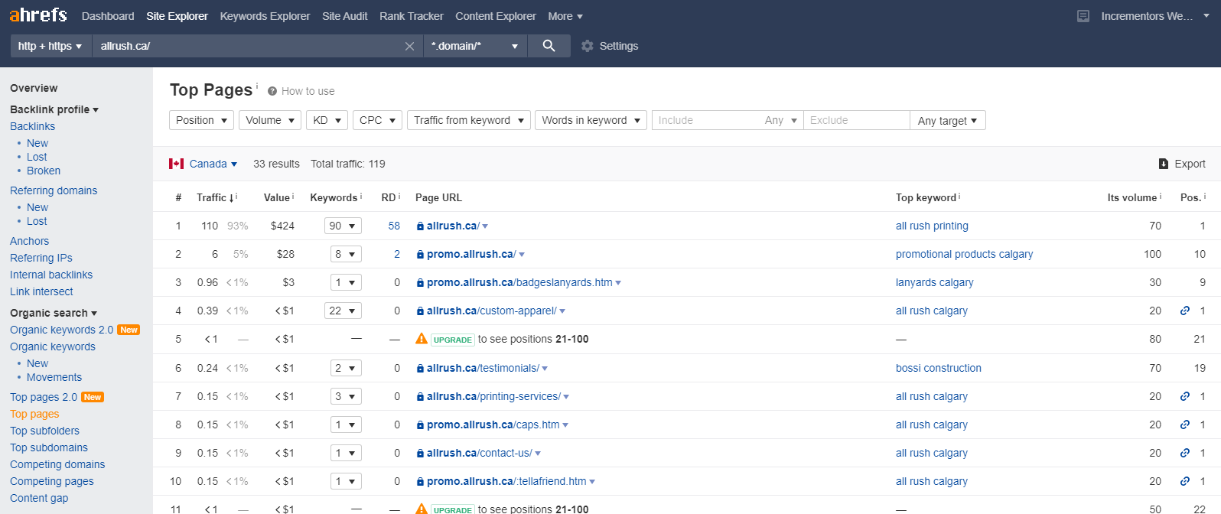Click the Top keyword column info icon
The height and width of the screenshot is (514, 1221).
[x=959, y=196]
